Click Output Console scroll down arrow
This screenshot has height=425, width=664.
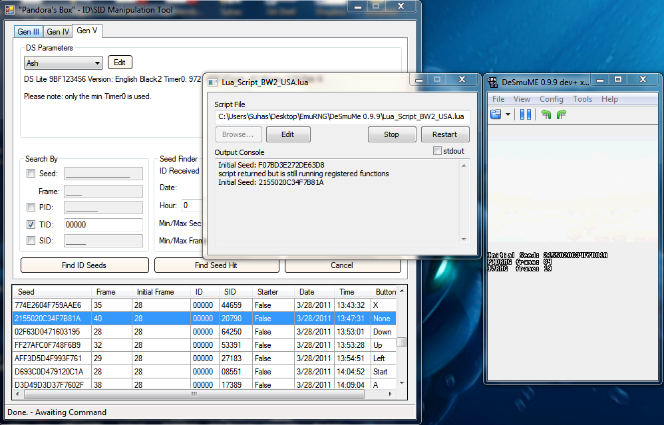click(x=464, y=239)
